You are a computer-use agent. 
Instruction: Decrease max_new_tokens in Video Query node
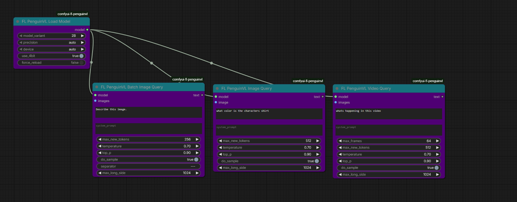point(340,148)
